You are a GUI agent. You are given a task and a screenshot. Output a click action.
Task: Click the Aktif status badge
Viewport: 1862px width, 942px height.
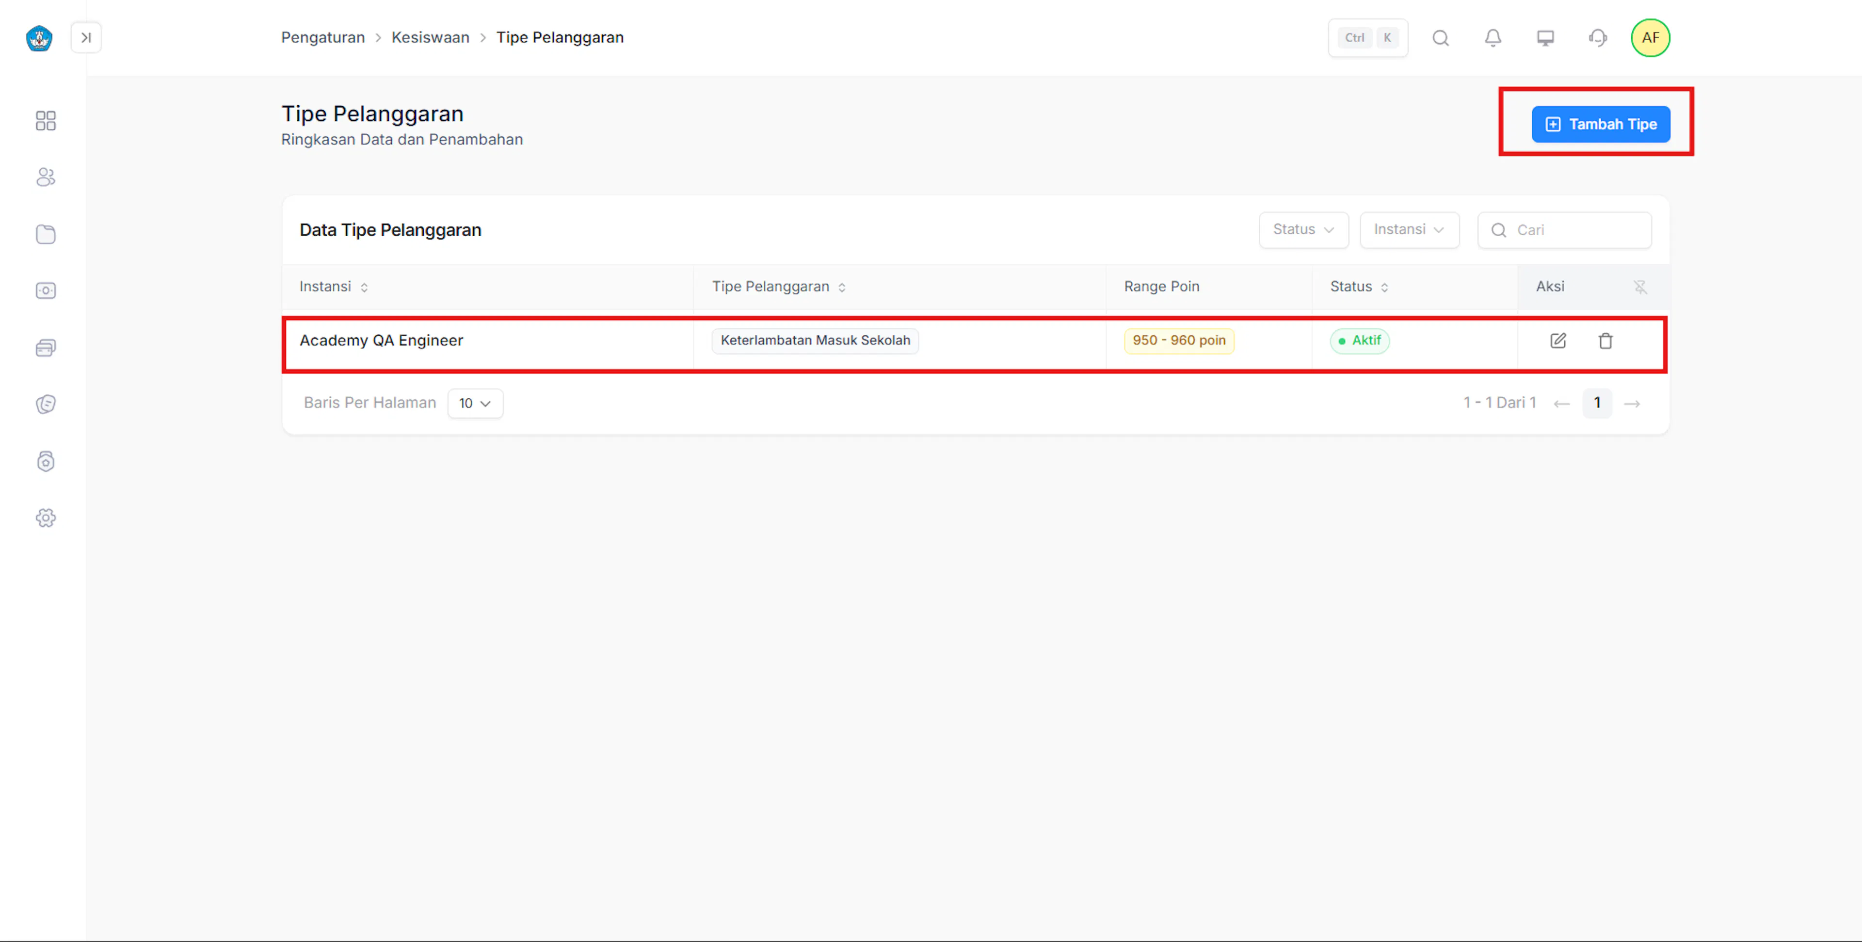pos(1359,341)
